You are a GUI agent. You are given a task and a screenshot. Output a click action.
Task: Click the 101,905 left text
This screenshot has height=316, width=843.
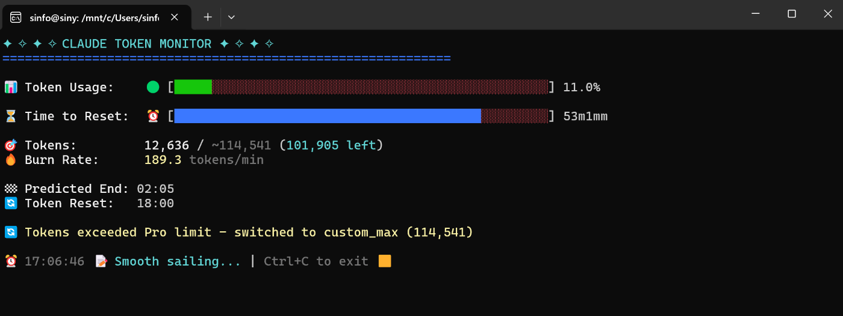[331, 145]
